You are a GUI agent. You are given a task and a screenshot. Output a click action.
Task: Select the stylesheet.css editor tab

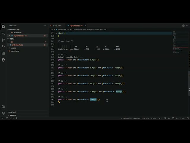coord(75,26)
